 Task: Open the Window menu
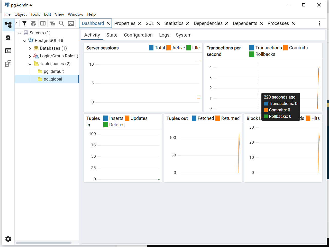click(x=76, y=14)
